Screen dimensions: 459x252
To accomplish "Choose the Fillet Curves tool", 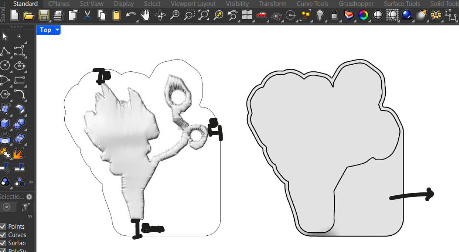I will pyautogui.click(x=19, y=94).
